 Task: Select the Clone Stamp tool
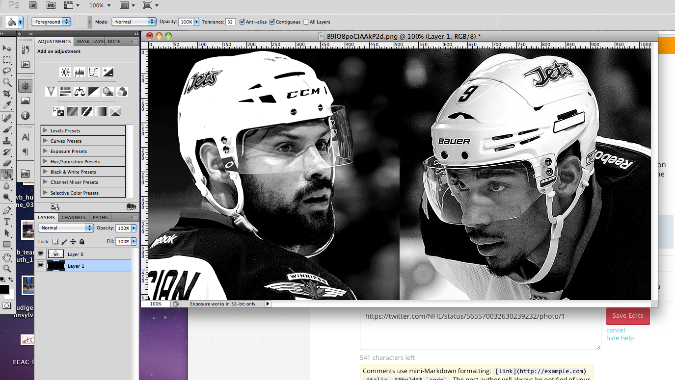tap(7, 141)
